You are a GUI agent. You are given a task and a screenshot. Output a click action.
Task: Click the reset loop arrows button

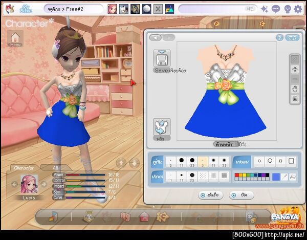292,38
